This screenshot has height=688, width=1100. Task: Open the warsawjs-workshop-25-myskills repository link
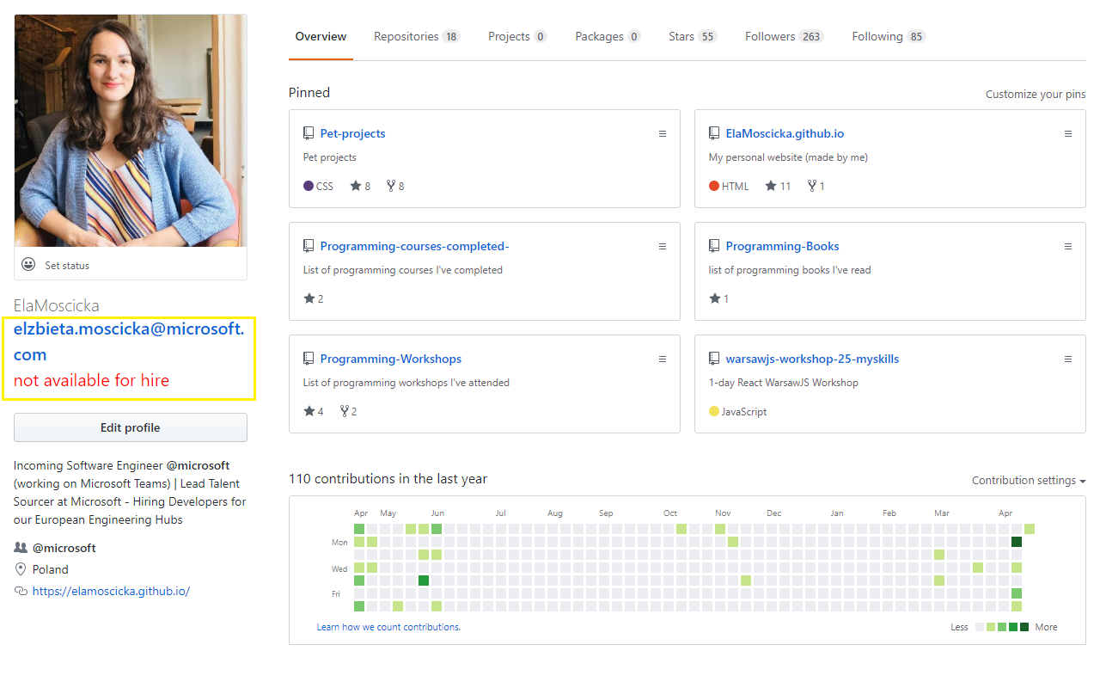tap(812, 359)
